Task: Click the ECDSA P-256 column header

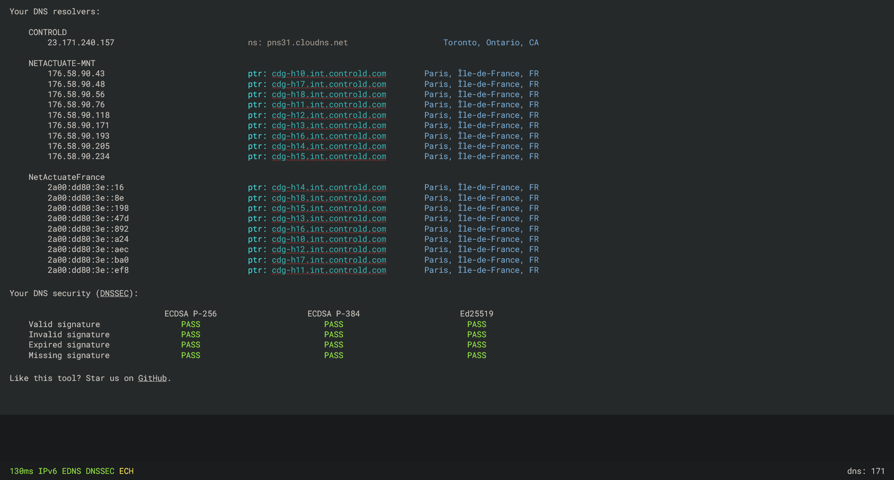Action: [x=191, y=314]
